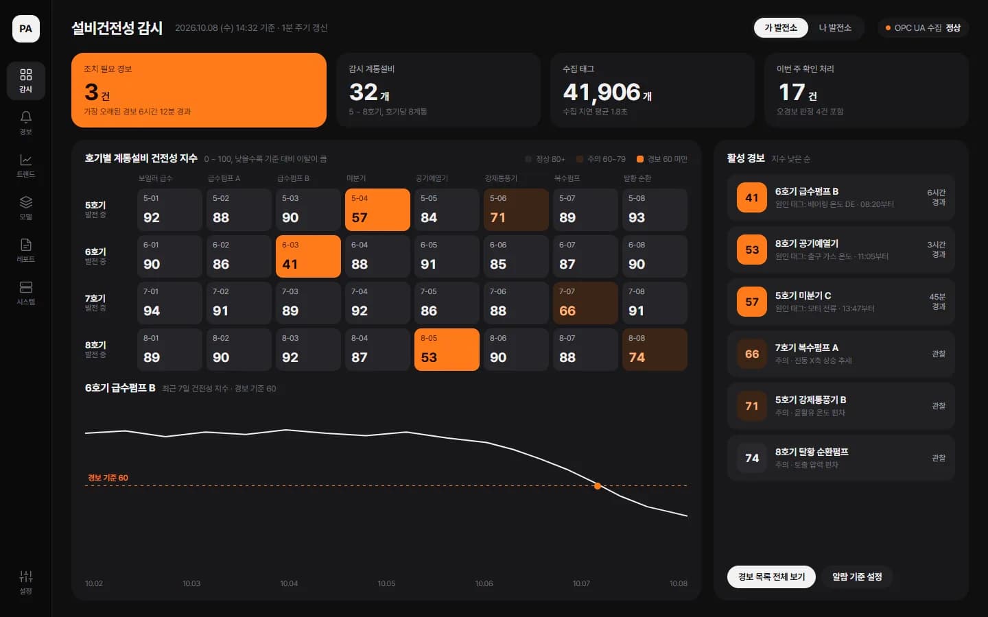Viewport: 988px width, 617px height.
Task: Select alarm cell 6-03 with value 41
Action: (308, 256)
